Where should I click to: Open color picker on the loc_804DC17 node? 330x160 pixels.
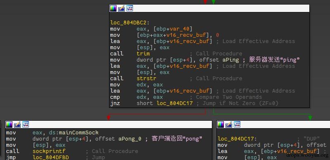pyautogui.click(x=221, y=124)
